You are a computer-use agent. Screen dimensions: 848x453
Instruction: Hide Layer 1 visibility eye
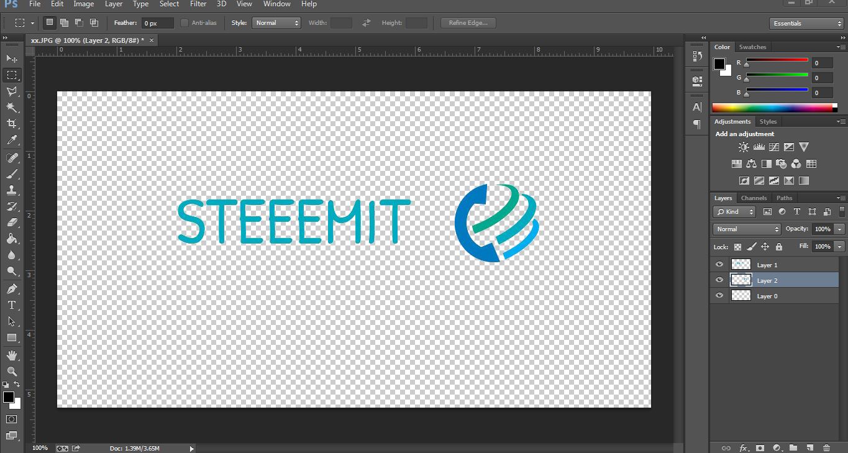719,265
